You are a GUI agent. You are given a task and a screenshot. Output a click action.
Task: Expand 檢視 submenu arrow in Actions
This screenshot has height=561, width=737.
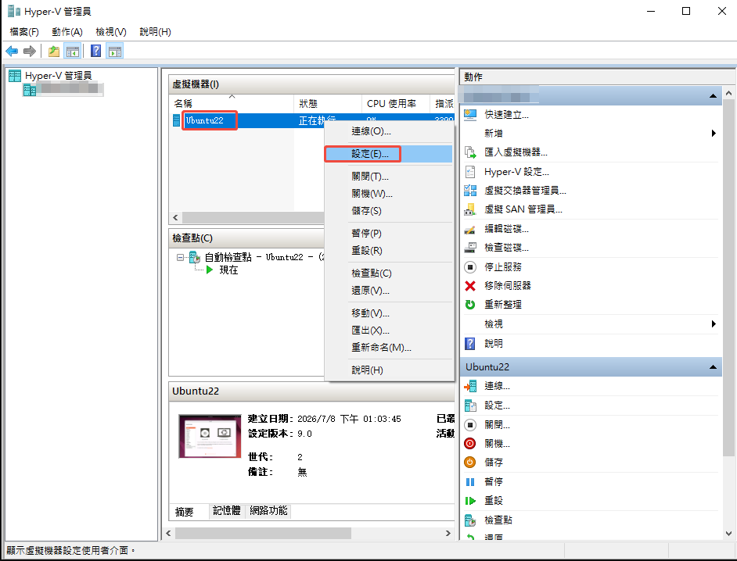[x=714, y=324]
